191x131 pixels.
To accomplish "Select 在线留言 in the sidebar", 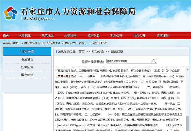I will pos(27,59).
